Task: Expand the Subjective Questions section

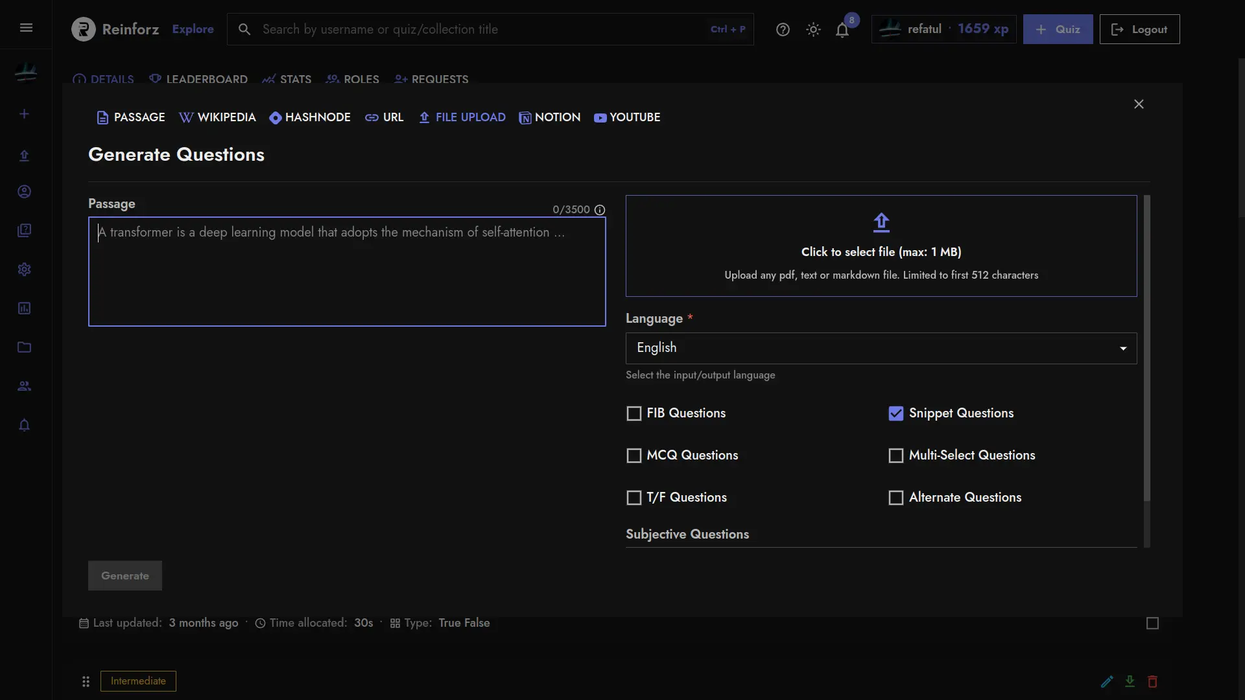Action: [x=687, y=534]
